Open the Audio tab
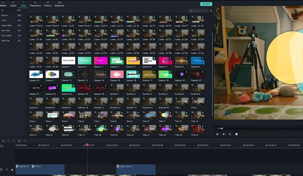This screenshot has height=176, width=303. click(x=13, y=4)
